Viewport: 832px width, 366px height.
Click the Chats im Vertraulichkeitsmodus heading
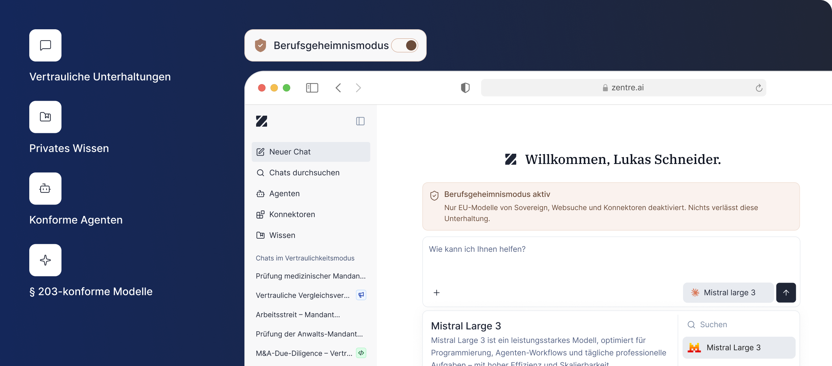click(x=305, y=258)
